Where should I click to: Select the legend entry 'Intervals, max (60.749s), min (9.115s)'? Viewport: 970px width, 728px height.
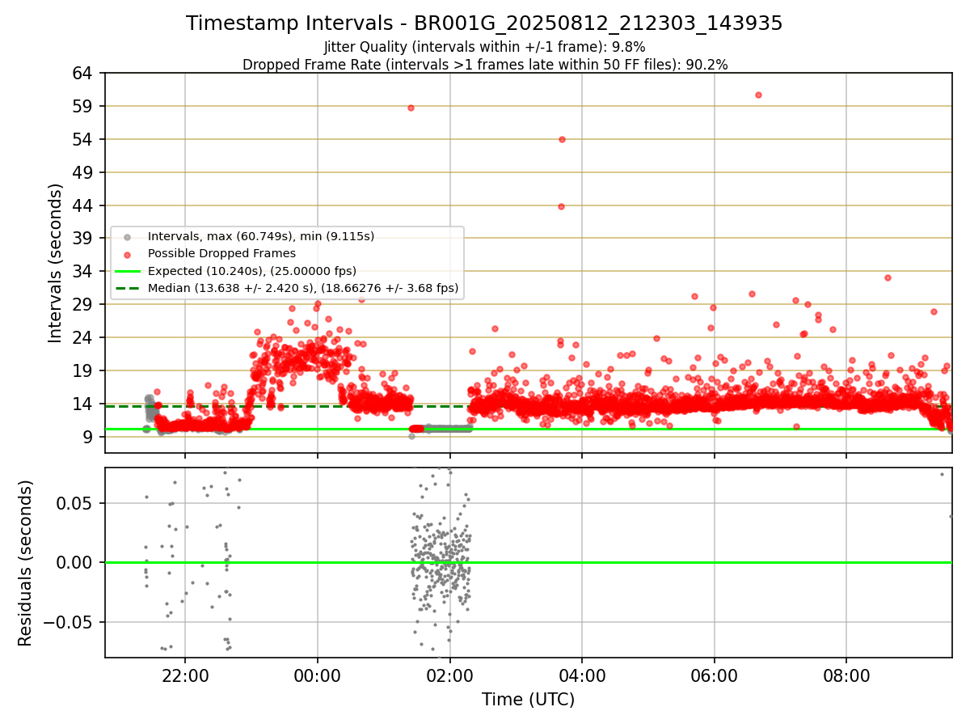(261, 236)
